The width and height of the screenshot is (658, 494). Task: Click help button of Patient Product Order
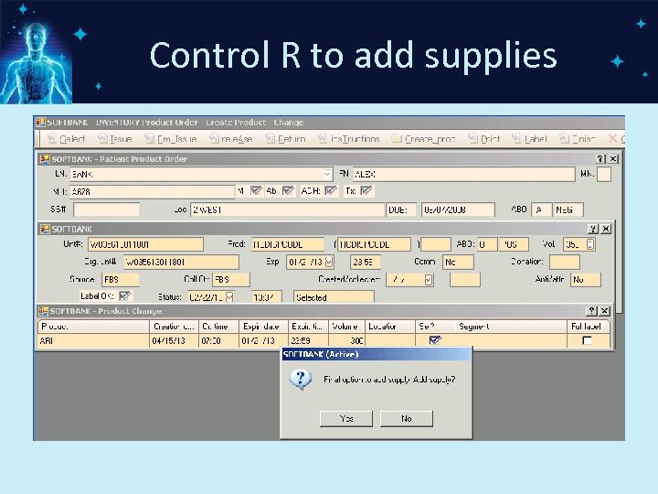coord(600,159)
